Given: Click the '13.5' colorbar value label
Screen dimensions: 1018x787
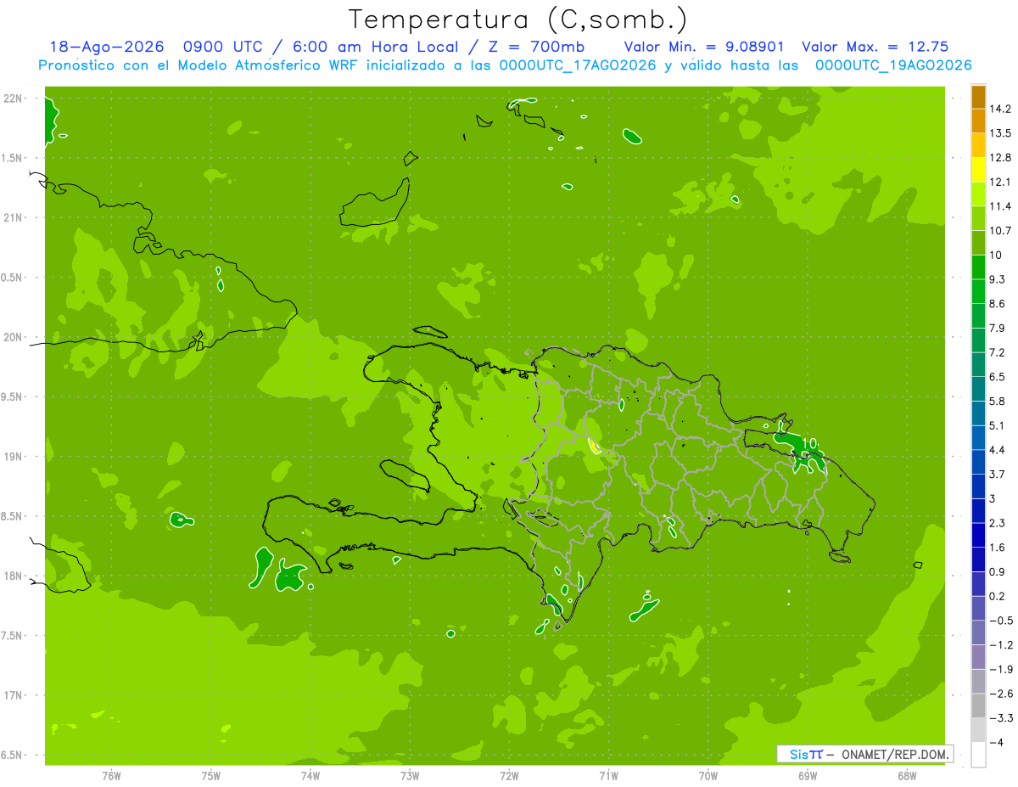Looking at the screenshot, I should pos(1001,133).
